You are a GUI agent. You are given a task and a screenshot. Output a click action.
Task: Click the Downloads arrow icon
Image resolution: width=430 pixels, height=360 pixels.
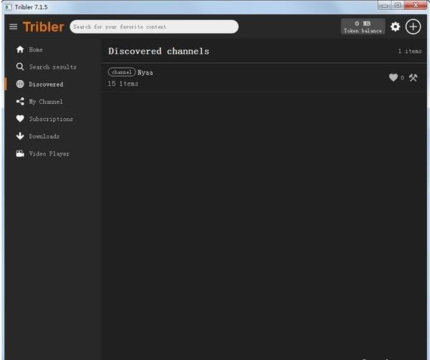pyautogui.click(x=20, y=136)
